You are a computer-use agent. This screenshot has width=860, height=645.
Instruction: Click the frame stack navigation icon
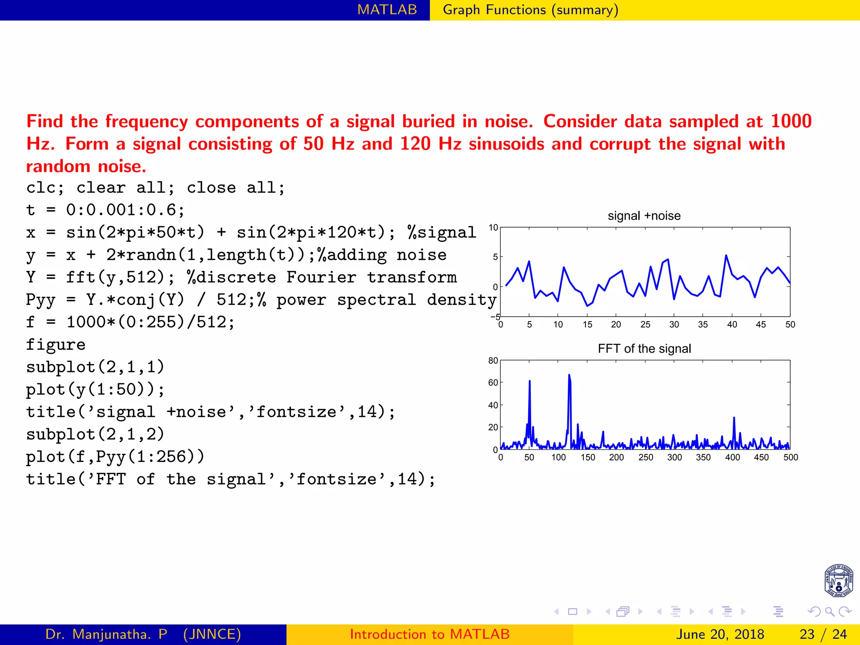pyautogui.click(x=623, y=612)
